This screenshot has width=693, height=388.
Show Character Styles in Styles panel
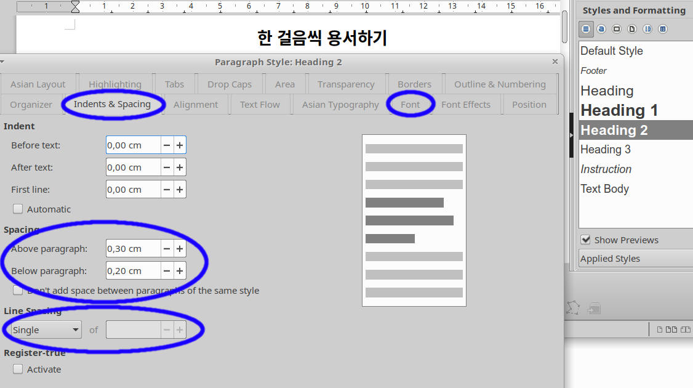(x=601, y=29)
